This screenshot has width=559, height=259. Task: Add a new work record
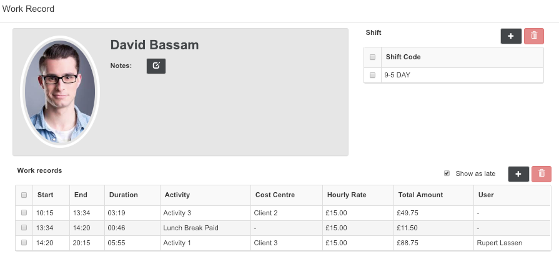click(518, 174)
